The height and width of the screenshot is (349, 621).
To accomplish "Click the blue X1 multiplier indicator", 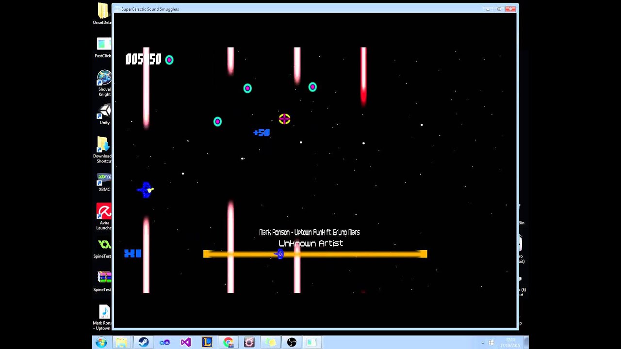I will click(132, 254).
